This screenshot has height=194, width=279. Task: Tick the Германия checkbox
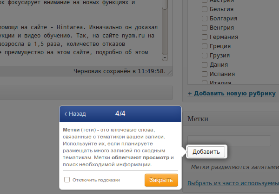pyautogui.click(x=205, y=37)
